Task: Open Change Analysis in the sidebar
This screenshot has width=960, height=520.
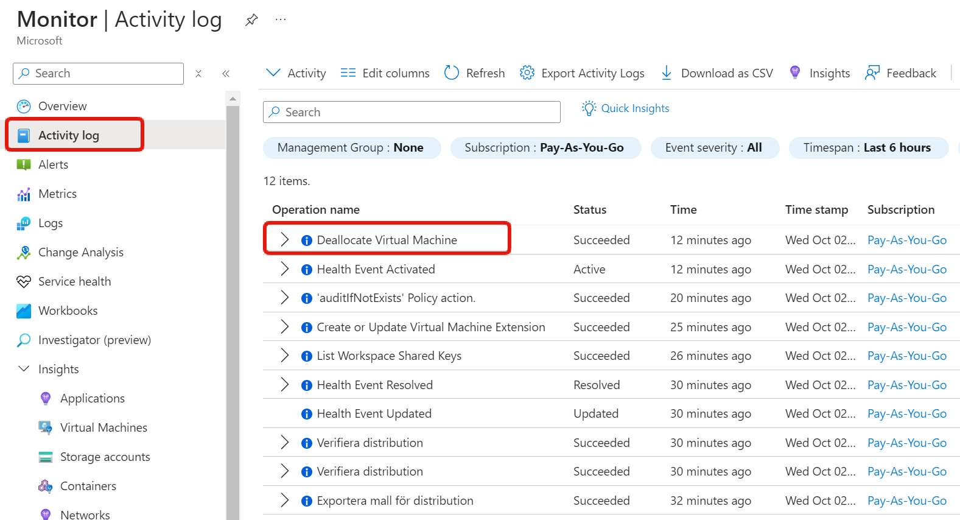Action: [x=80, y=252]
